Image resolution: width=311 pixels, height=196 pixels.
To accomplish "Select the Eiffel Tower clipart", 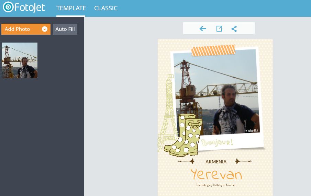I will point(168,113).
